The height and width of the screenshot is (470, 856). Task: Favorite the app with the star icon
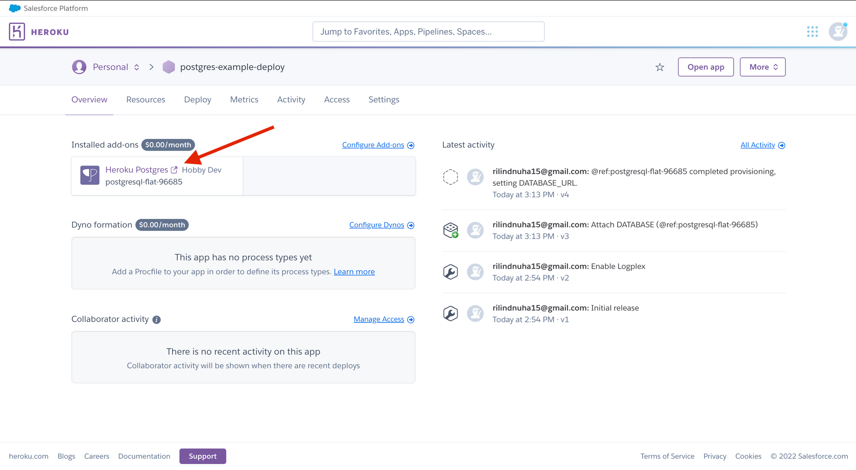click(x=660, y=67)
